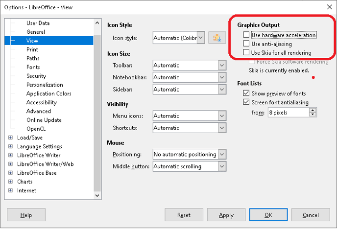The height and width of the screenshot is (230, 337).
Task: Toggle Use anti-aliasing checkbox
Action: point(246,44)
